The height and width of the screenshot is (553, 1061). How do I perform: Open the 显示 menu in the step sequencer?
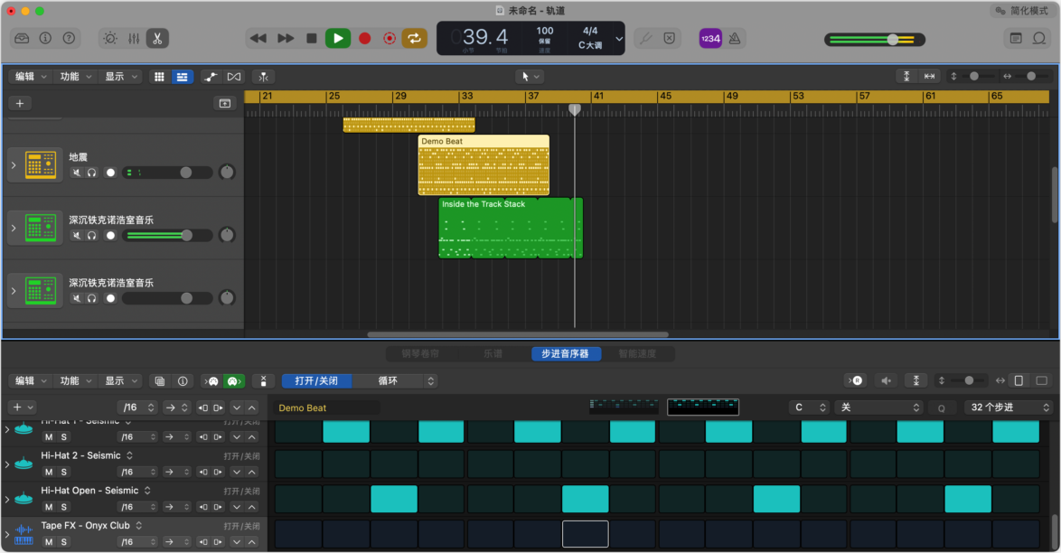[x=120, y=381]
